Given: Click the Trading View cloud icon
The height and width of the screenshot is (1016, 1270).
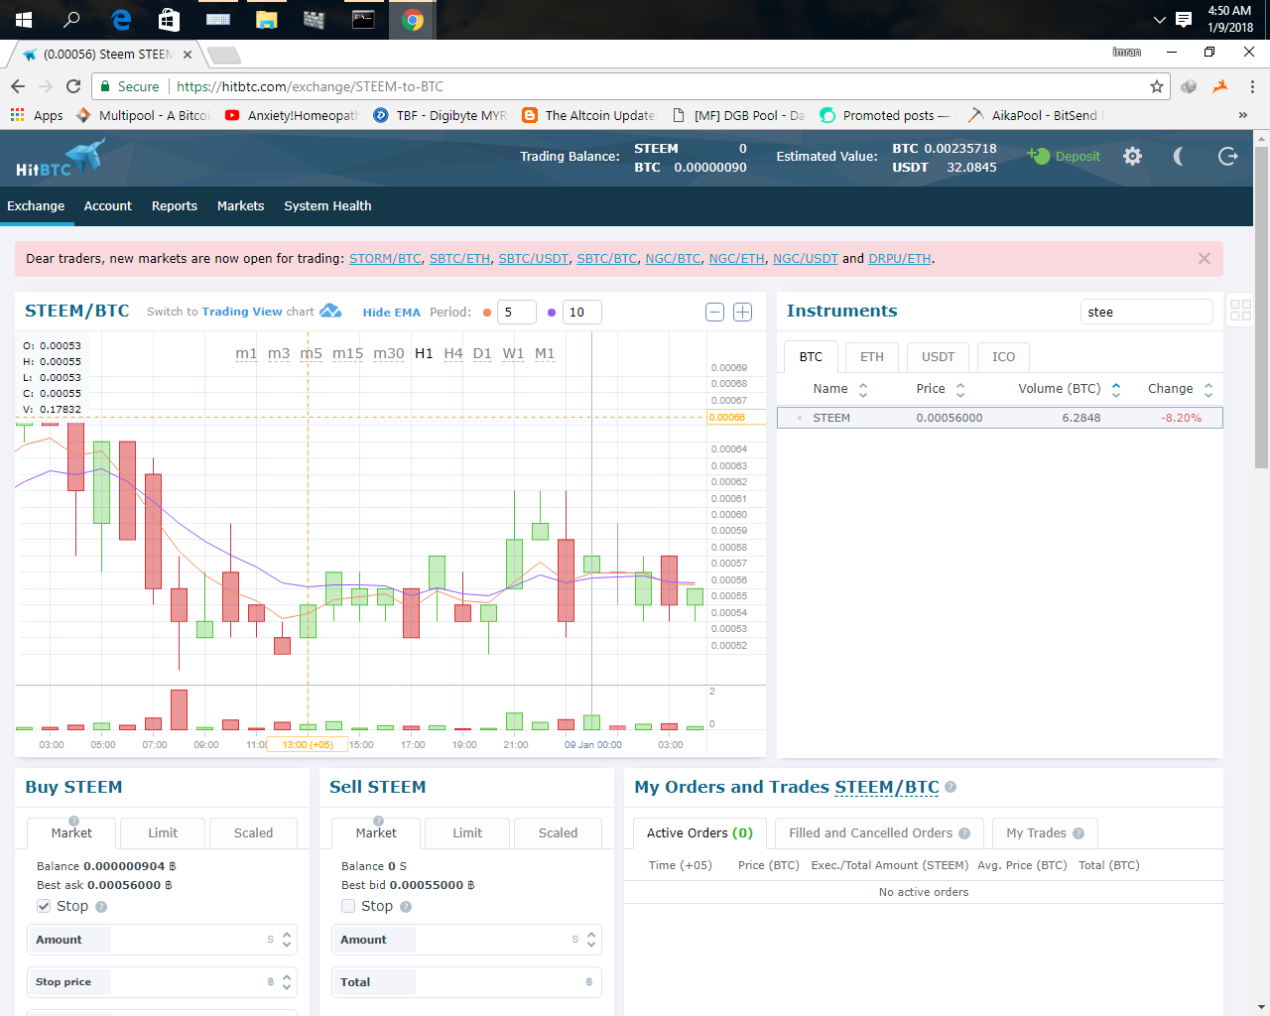Looking at the screenshot, I should 330,311.
